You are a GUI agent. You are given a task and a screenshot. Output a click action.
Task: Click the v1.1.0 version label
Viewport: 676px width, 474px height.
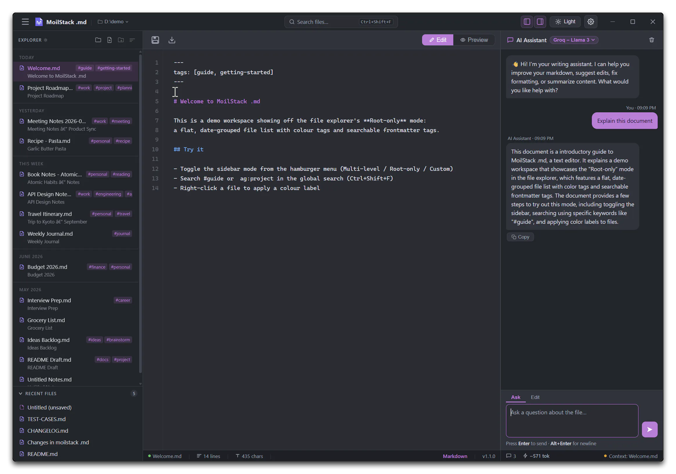click(x=489, y=456)
